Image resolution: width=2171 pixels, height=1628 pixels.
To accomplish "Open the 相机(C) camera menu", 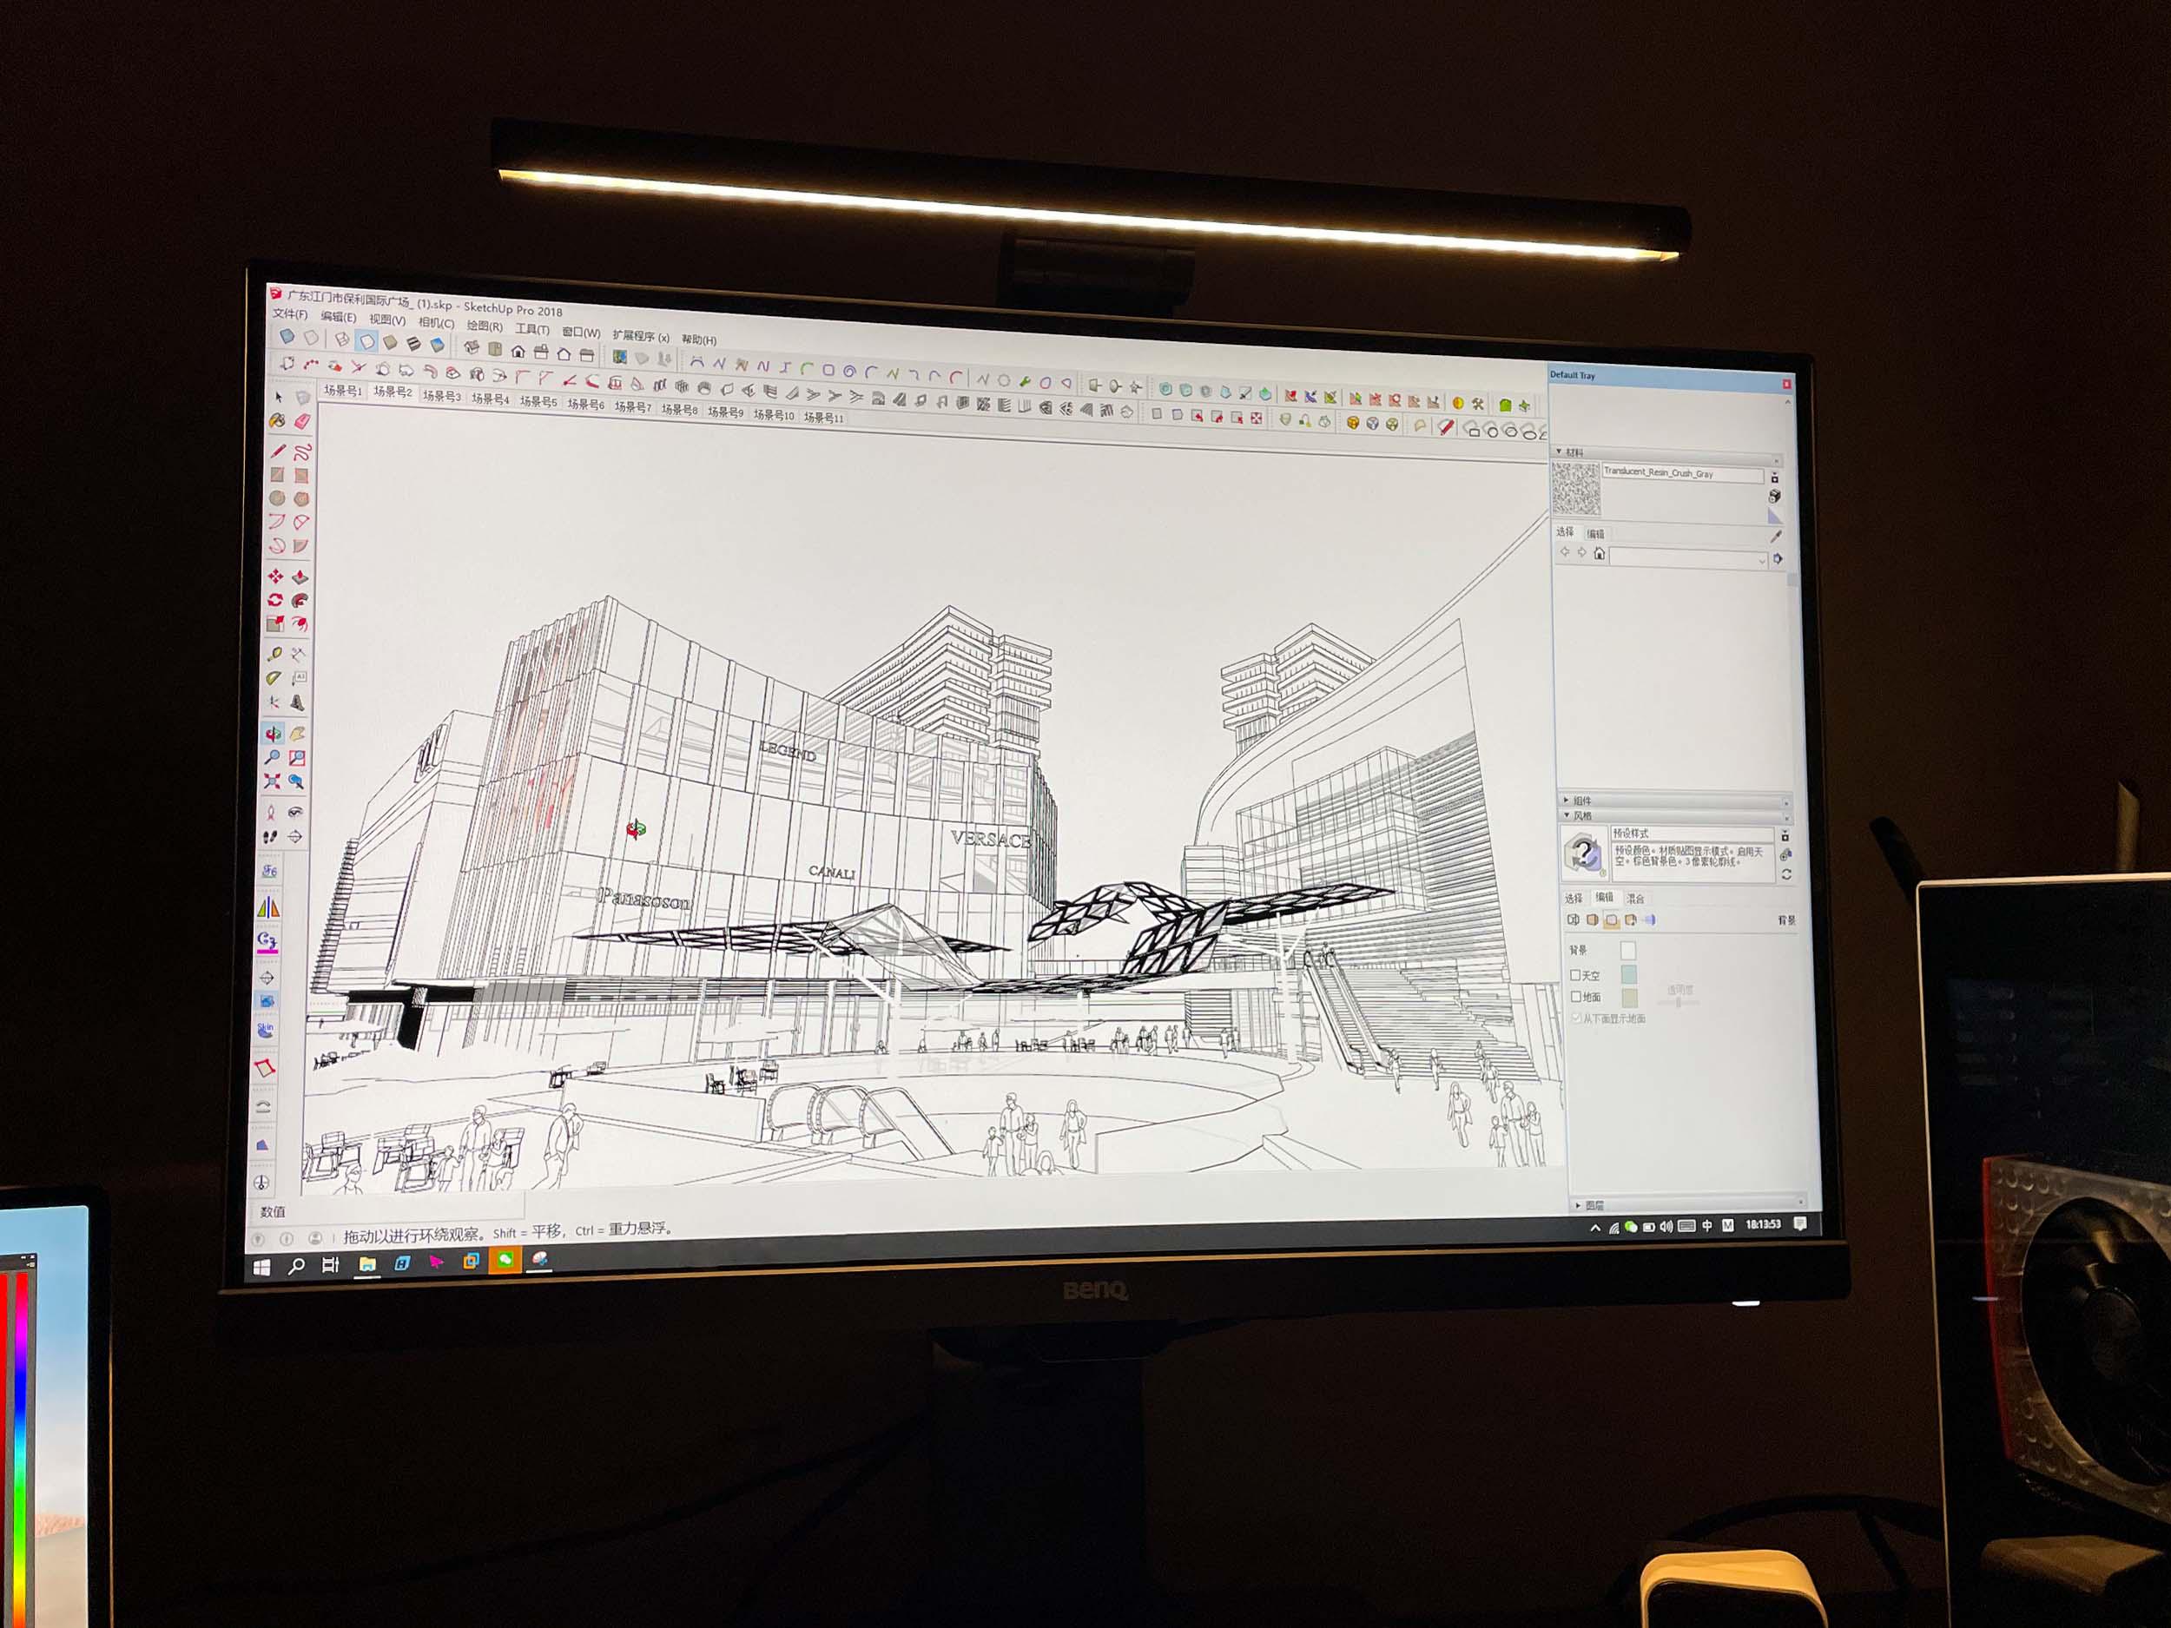I will 436,323.
